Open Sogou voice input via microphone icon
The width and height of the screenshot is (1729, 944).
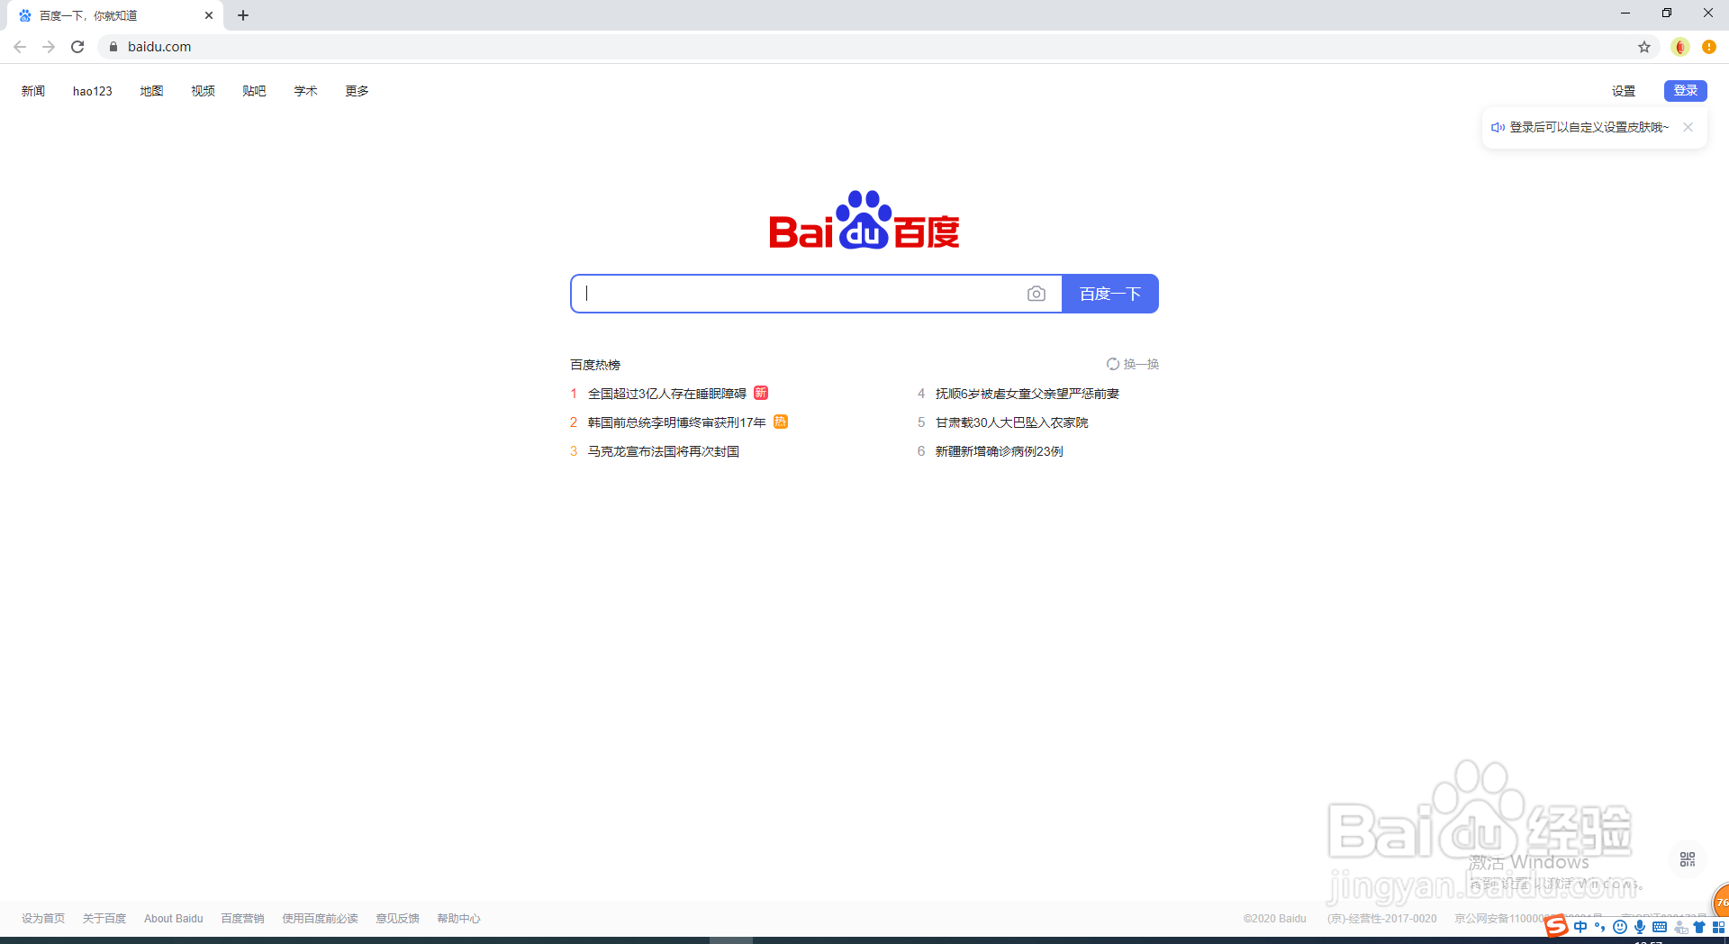1639,927
